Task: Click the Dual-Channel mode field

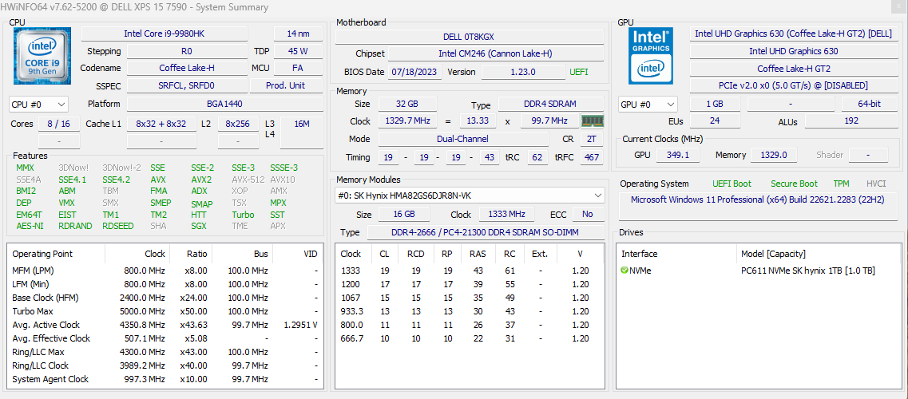Action: point(463,140)
